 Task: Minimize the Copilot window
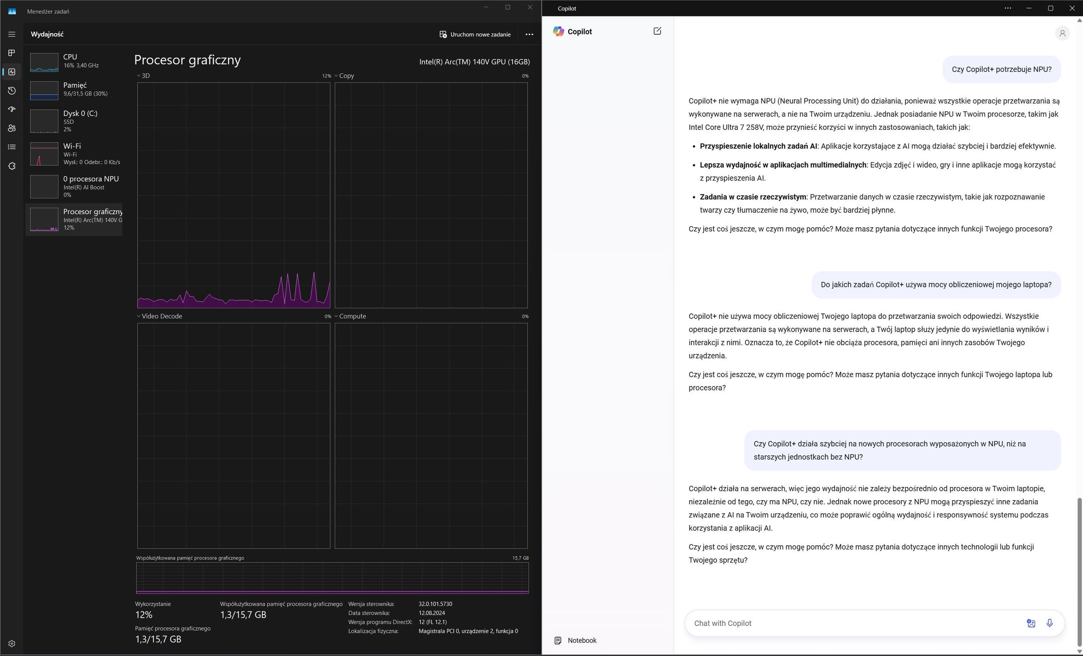tap(1029, 8)
